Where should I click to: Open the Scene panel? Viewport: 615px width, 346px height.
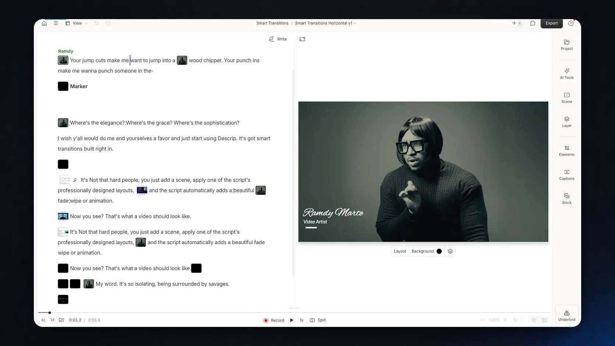click(566, 98)
